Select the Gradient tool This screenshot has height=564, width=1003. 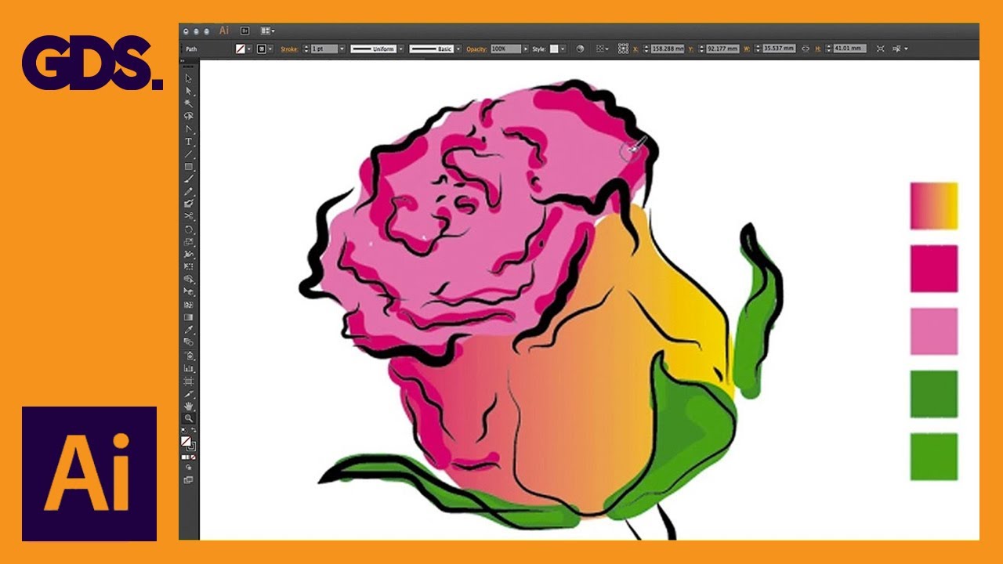pyautogui.click(x=189, y=316)
